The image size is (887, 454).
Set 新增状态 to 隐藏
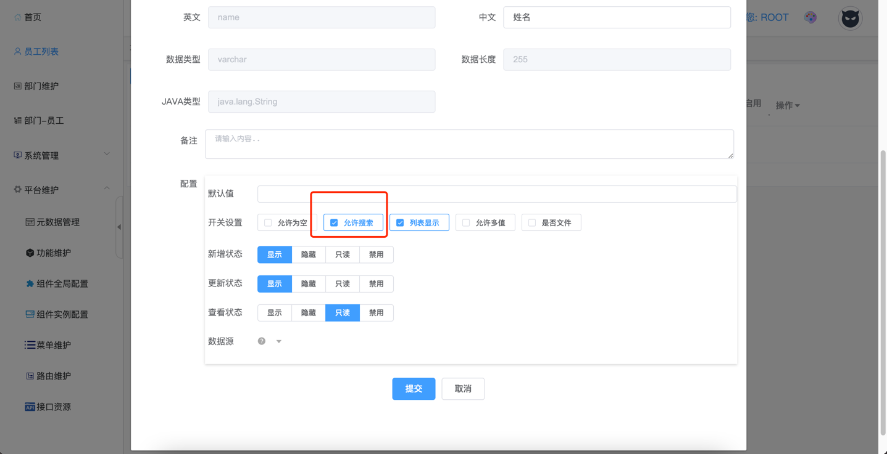309,255
